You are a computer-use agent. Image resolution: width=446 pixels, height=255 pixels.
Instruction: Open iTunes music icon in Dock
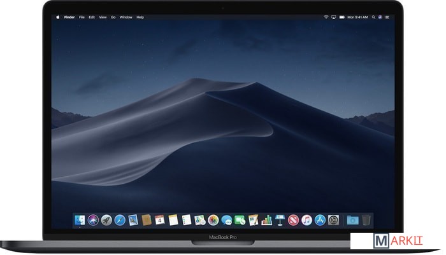(x=306, y=220)
